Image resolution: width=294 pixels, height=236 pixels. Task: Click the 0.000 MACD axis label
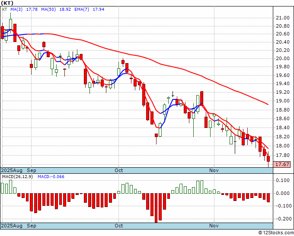click(x=284, y=193)
